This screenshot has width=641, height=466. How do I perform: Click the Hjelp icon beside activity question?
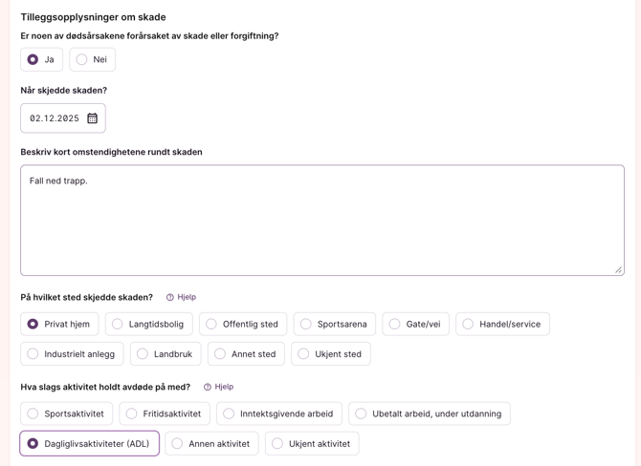208,388
